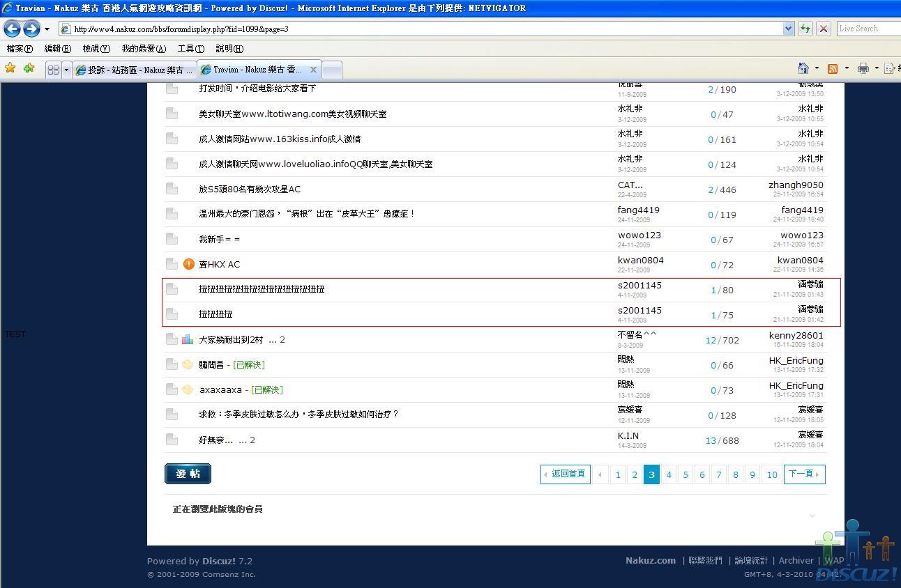Open thread 成人激情网站www.163kiss.info

point(280,139)
